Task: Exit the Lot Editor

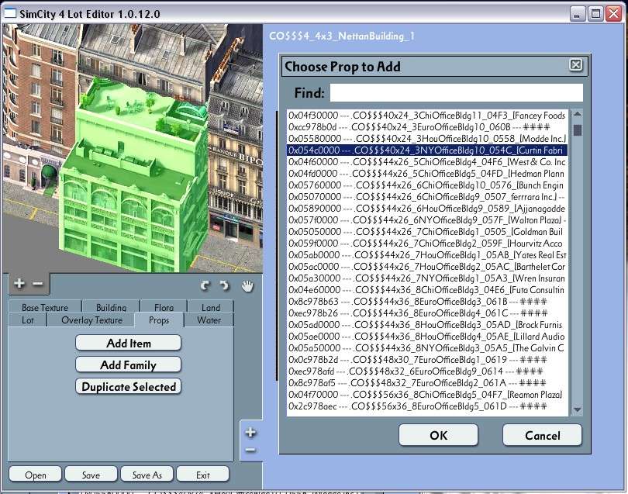Action: (202, 475)
